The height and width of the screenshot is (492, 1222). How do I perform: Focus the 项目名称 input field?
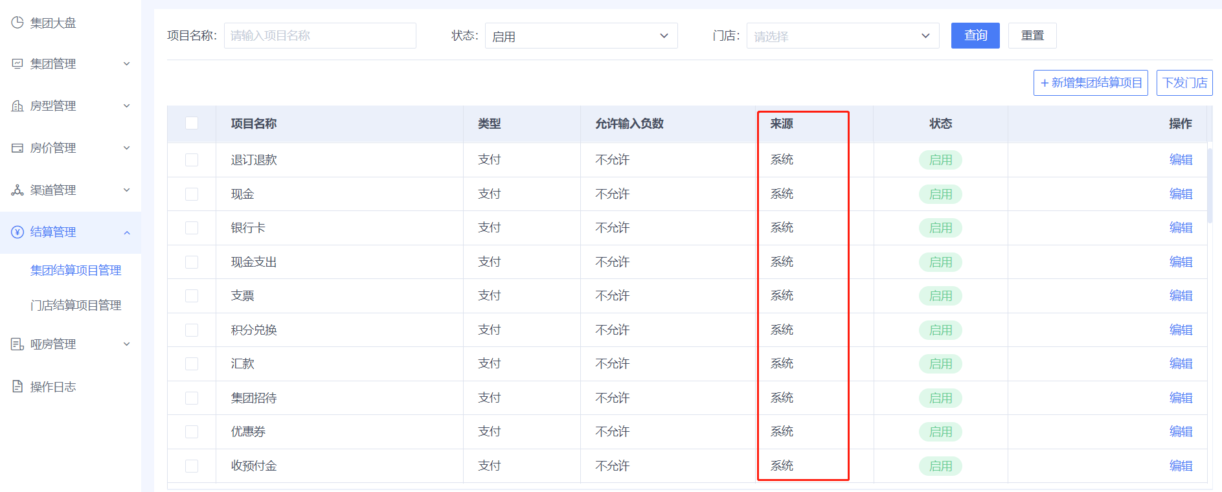pos(320,36)
